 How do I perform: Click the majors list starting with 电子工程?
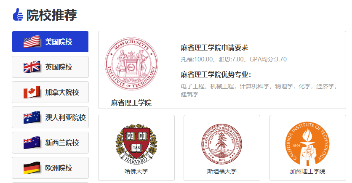click(259, 90)
